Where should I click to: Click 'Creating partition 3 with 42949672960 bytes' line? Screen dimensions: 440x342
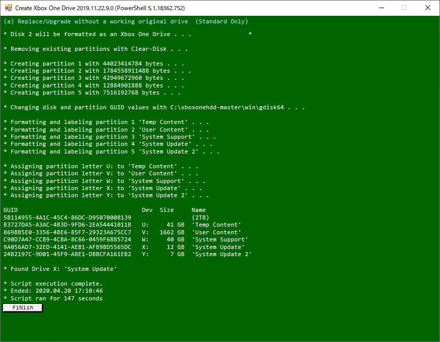pyautogui.click(x=93, y=78)
